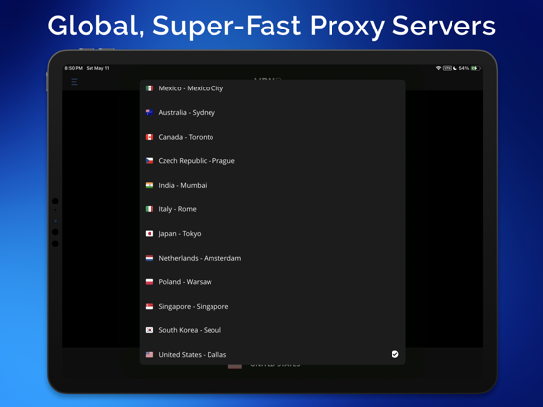Choose South Korea - Seoul server
Viewport: 543px width, 407px height.
point(272,331)
